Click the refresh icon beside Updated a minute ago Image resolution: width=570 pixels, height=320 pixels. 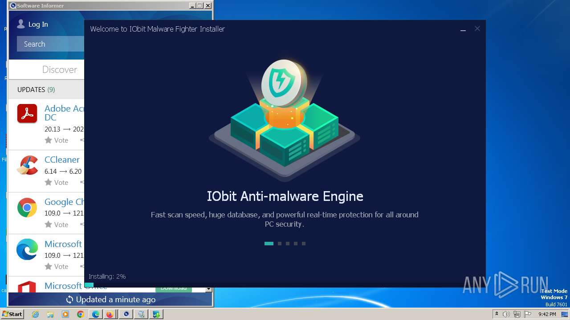tap(69, 300)
